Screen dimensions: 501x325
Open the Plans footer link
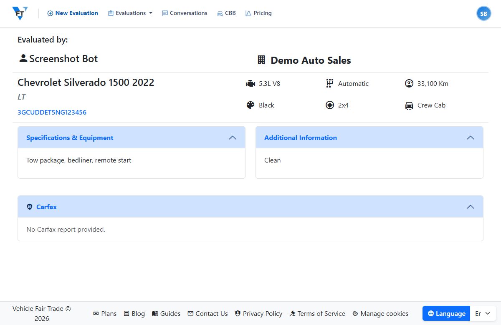(105, 313)
